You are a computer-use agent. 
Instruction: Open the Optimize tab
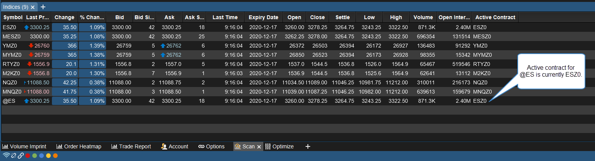pyautogui.click(x=279, y=146)
